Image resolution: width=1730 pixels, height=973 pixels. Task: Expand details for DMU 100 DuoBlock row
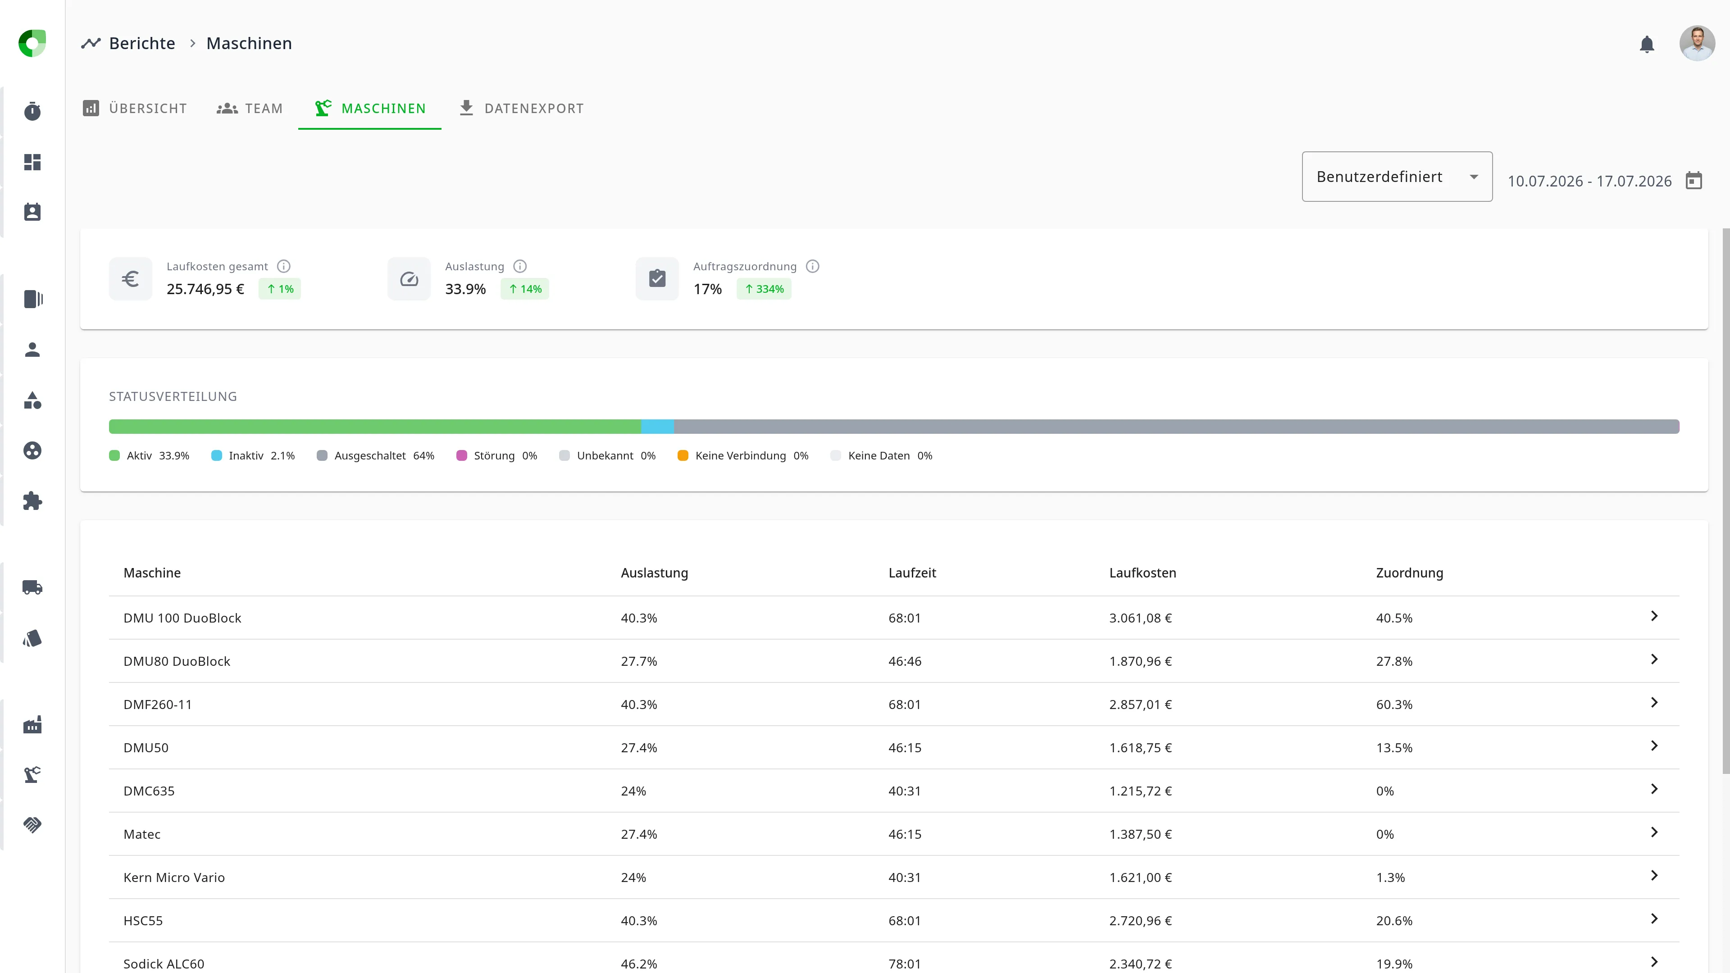[1654, 616]
